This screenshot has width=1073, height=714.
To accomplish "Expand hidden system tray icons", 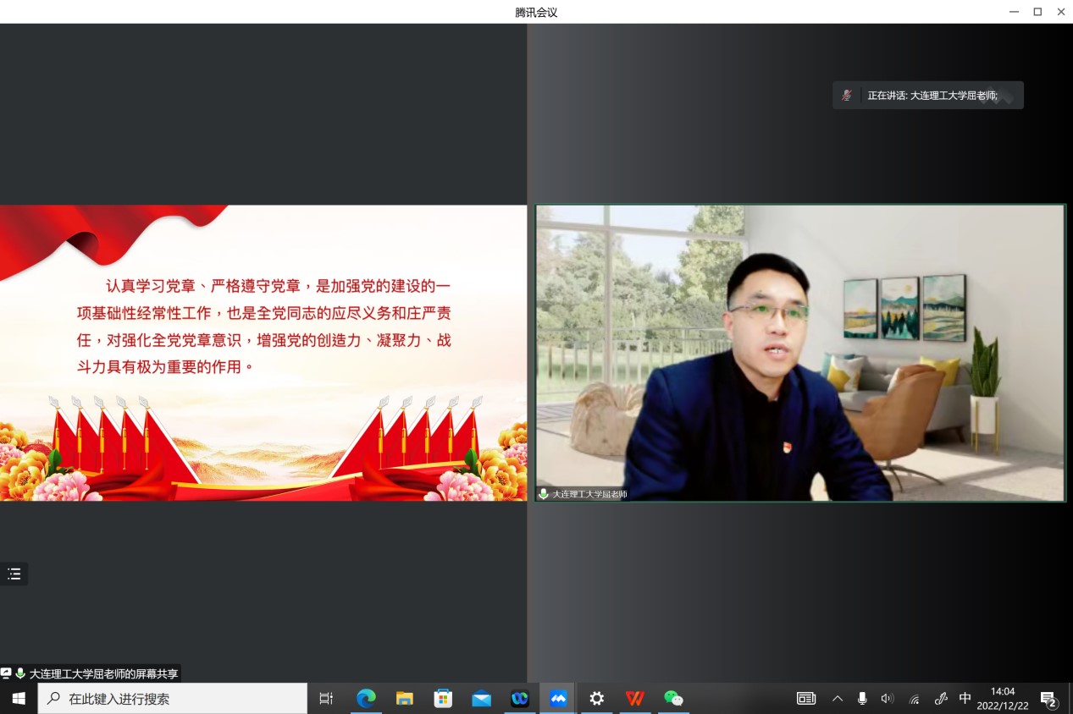I will coord(838,699).
